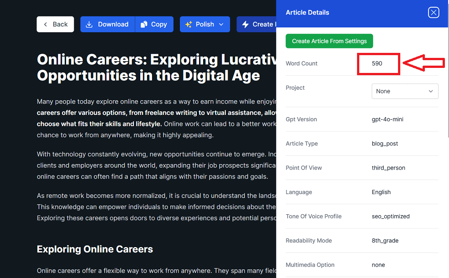The width and height of the screenshot is (449, 278).
Task: Select the seo_optimized tone value
Action: click(x=391, y=216)
